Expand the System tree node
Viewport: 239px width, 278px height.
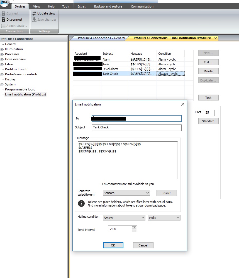[x=2, y=85]
